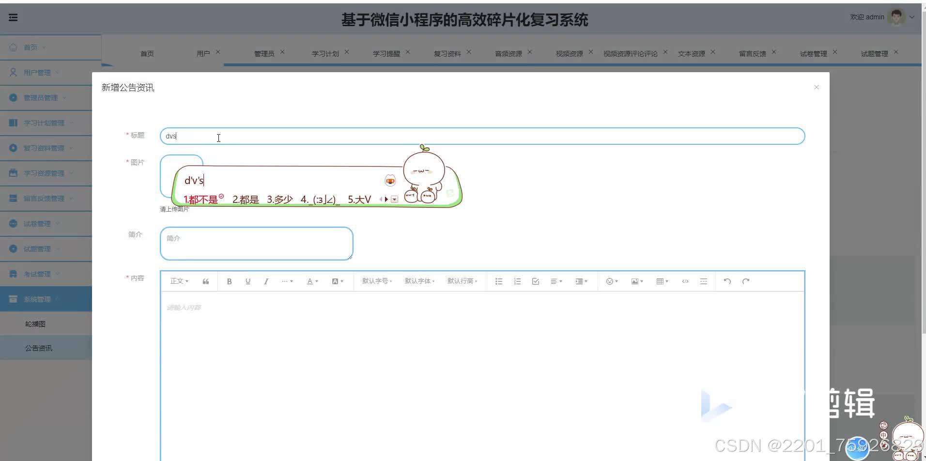This screenshot has height=461, width=926.
Task: Click the 标题 title input field
Action: click(482, 136)
